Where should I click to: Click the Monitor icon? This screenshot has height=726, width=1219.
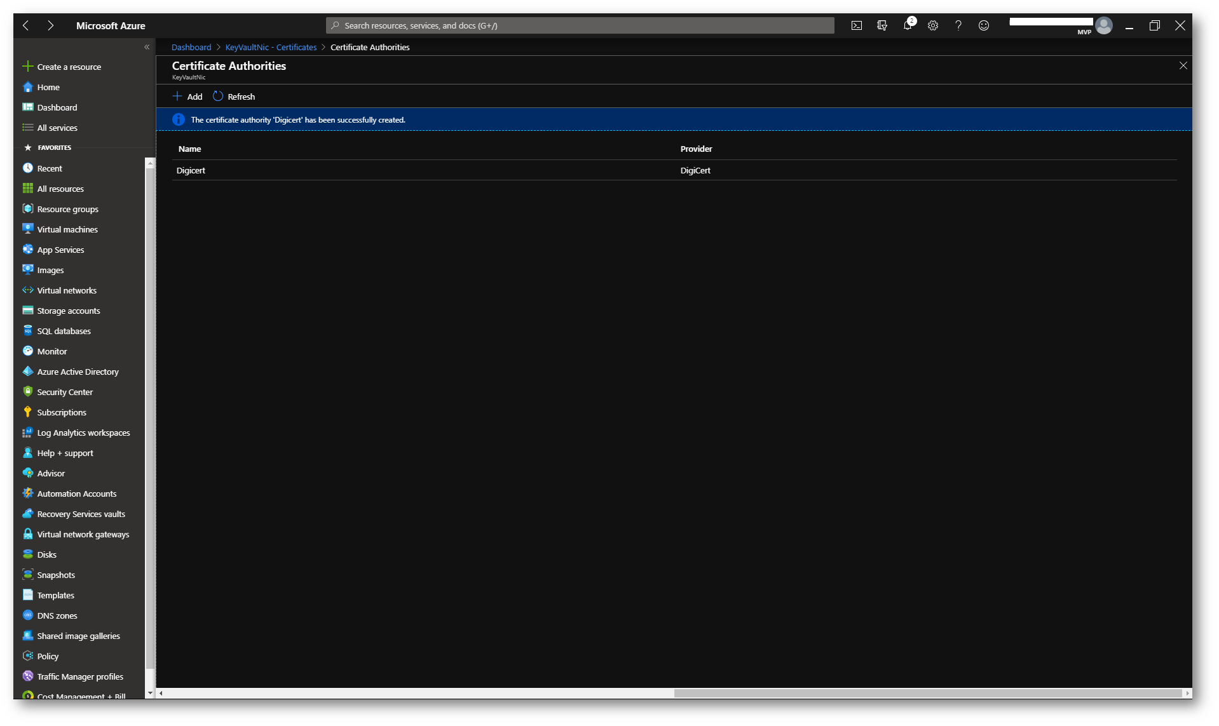click(x=28, y=351)
